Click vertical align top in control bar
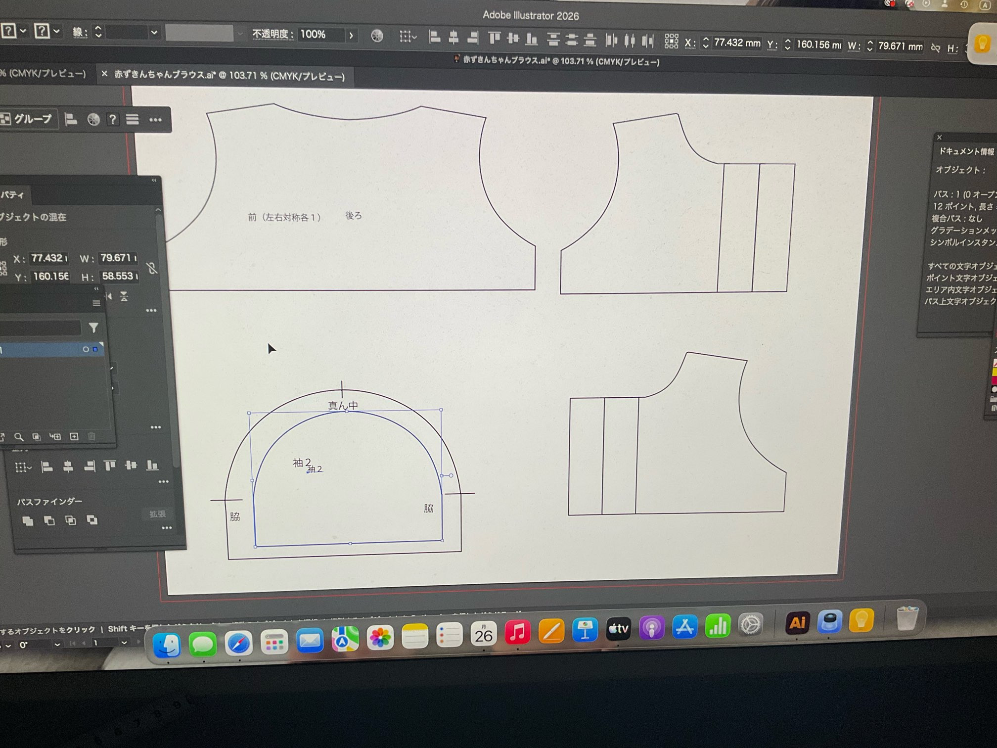 coord(494,38)
